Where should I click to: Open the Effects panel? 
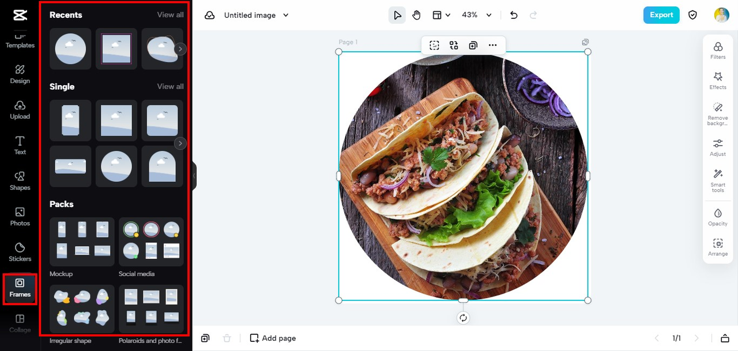pyautogui.click(x=718, y=81)
